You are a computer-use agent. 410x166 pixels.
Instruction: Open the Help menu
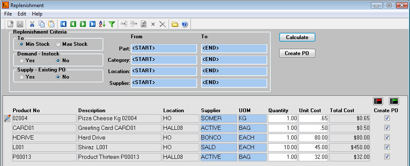(x=37, y=14)
